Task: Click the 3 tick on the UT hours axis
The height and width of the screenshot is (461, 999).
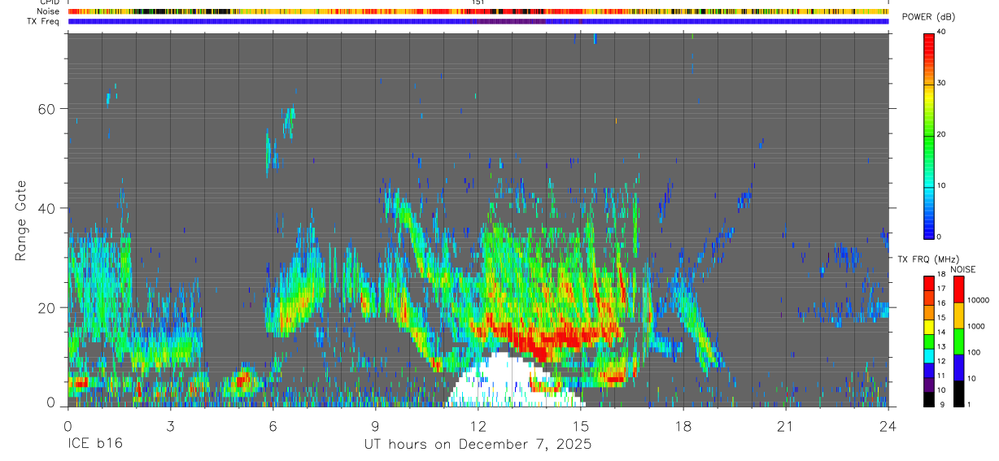Action: [x=170, y=425]
